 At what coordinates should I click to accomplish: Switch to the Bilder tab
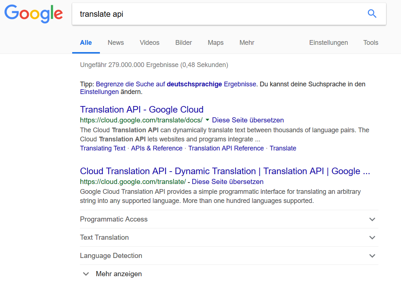tap(183, 43)
